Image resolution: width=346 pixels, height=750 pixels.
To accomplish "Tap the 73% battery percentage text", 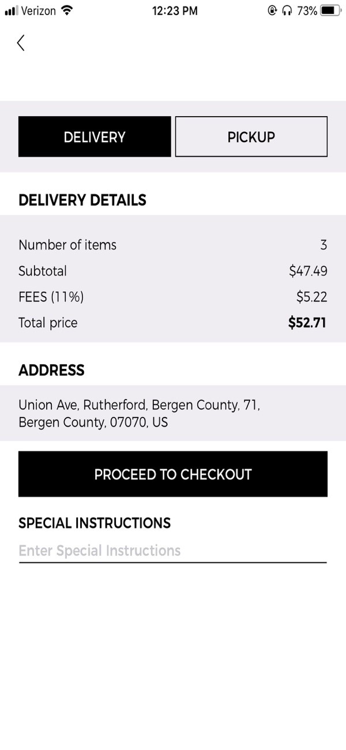I will point(307,11).
